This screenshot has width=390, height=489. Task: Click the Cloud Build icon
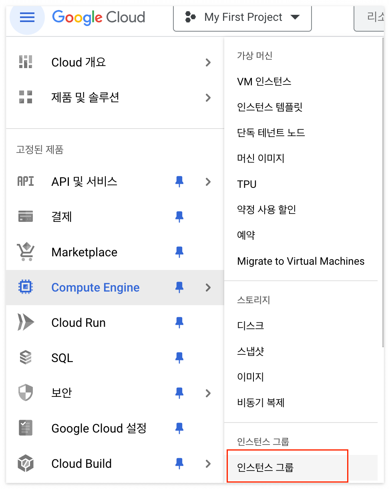point(26,463)
